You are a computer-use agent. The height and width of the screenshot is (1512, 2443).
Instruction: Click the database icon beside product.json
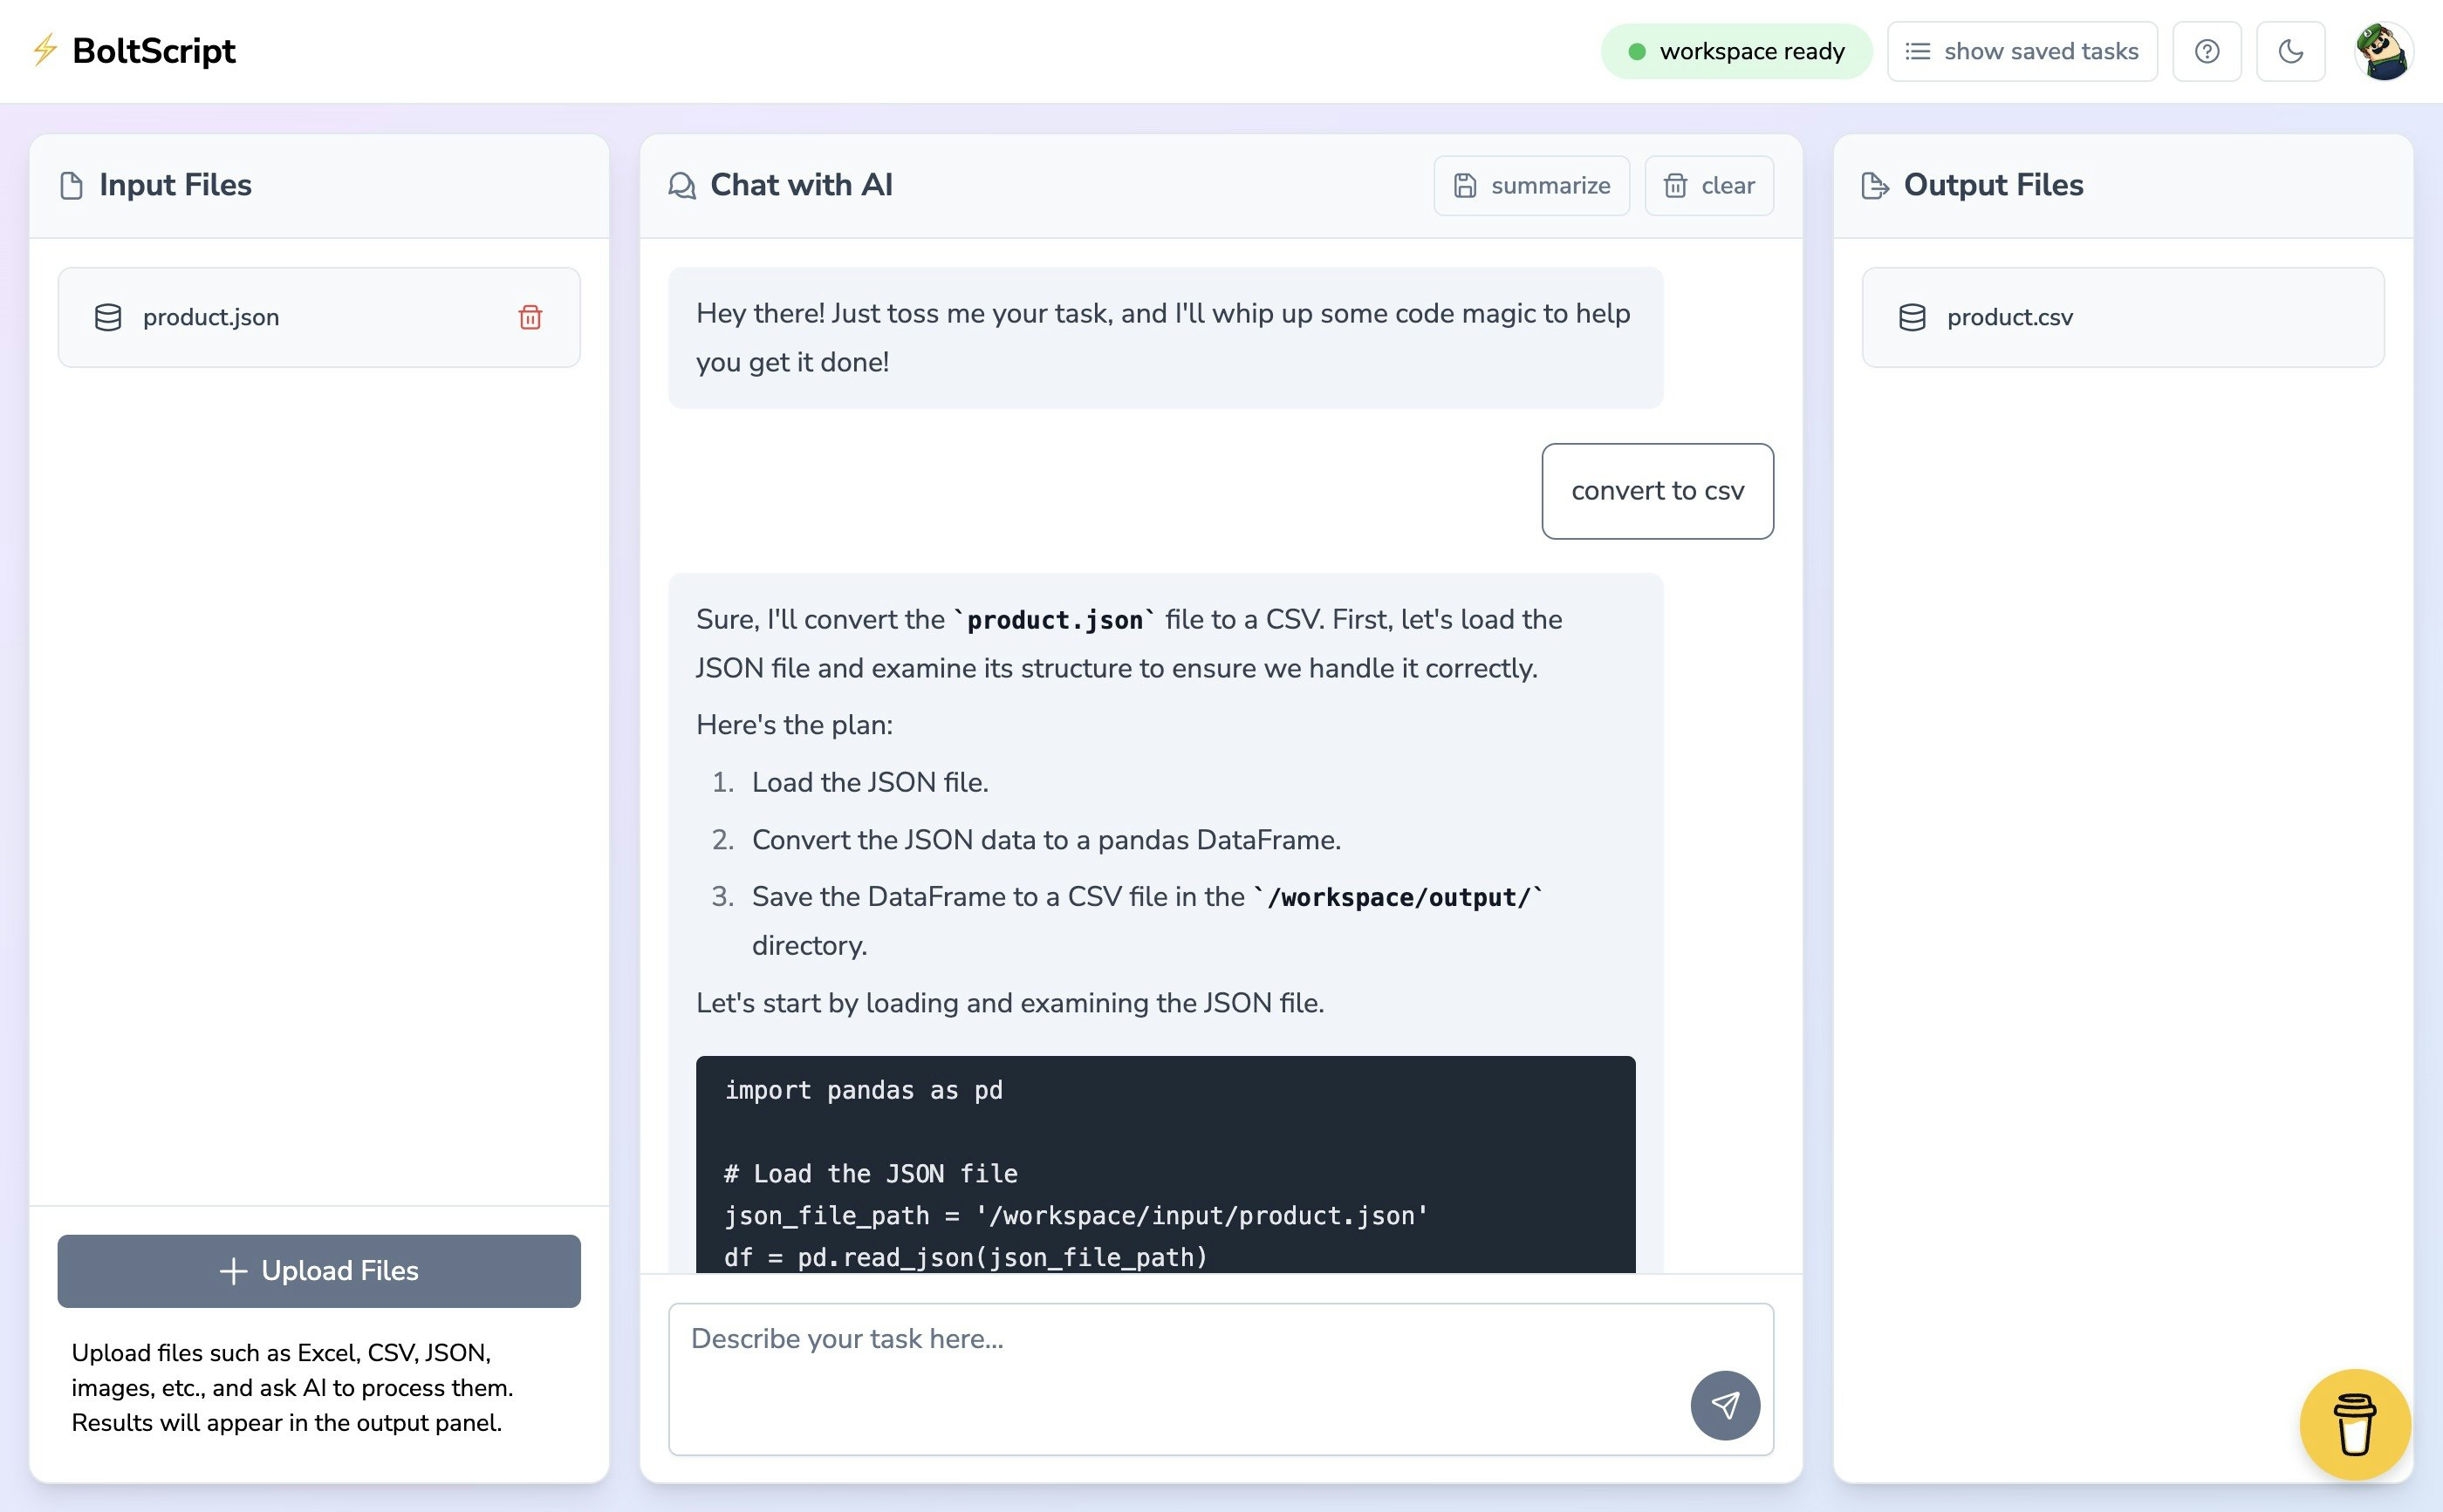108,317
